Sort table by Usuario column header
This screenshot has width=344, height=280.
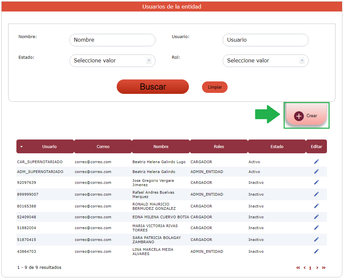coord(49,147)
